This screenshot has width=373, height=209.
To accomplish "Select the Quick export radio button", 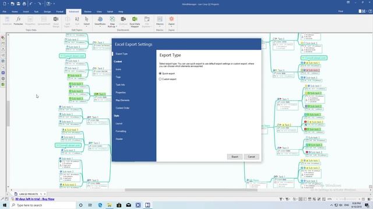I will point(160,74).
